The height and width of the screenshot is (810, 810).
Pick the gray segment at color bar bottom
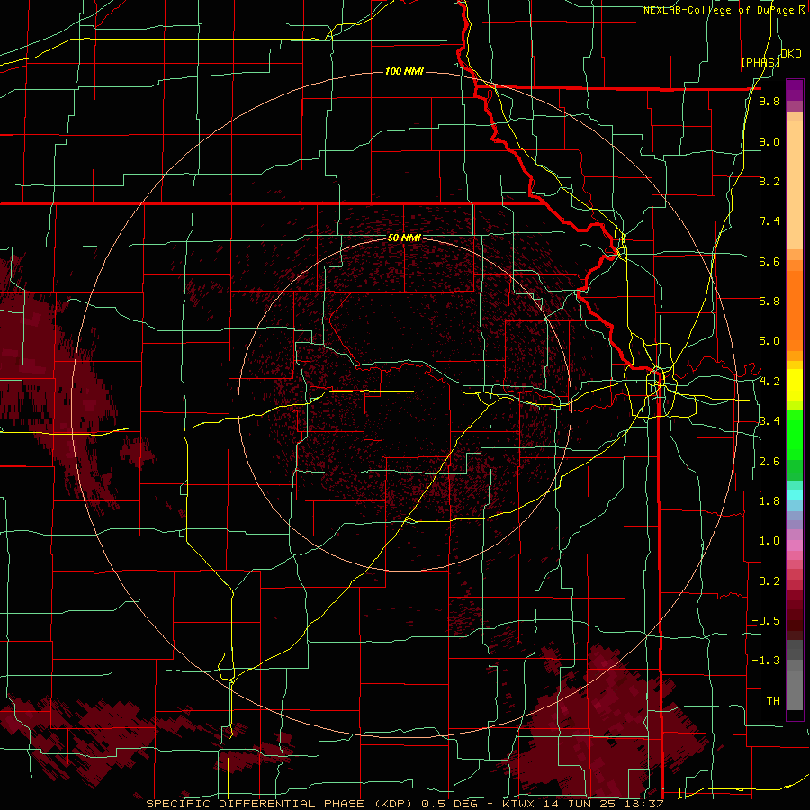coord(795,692)
